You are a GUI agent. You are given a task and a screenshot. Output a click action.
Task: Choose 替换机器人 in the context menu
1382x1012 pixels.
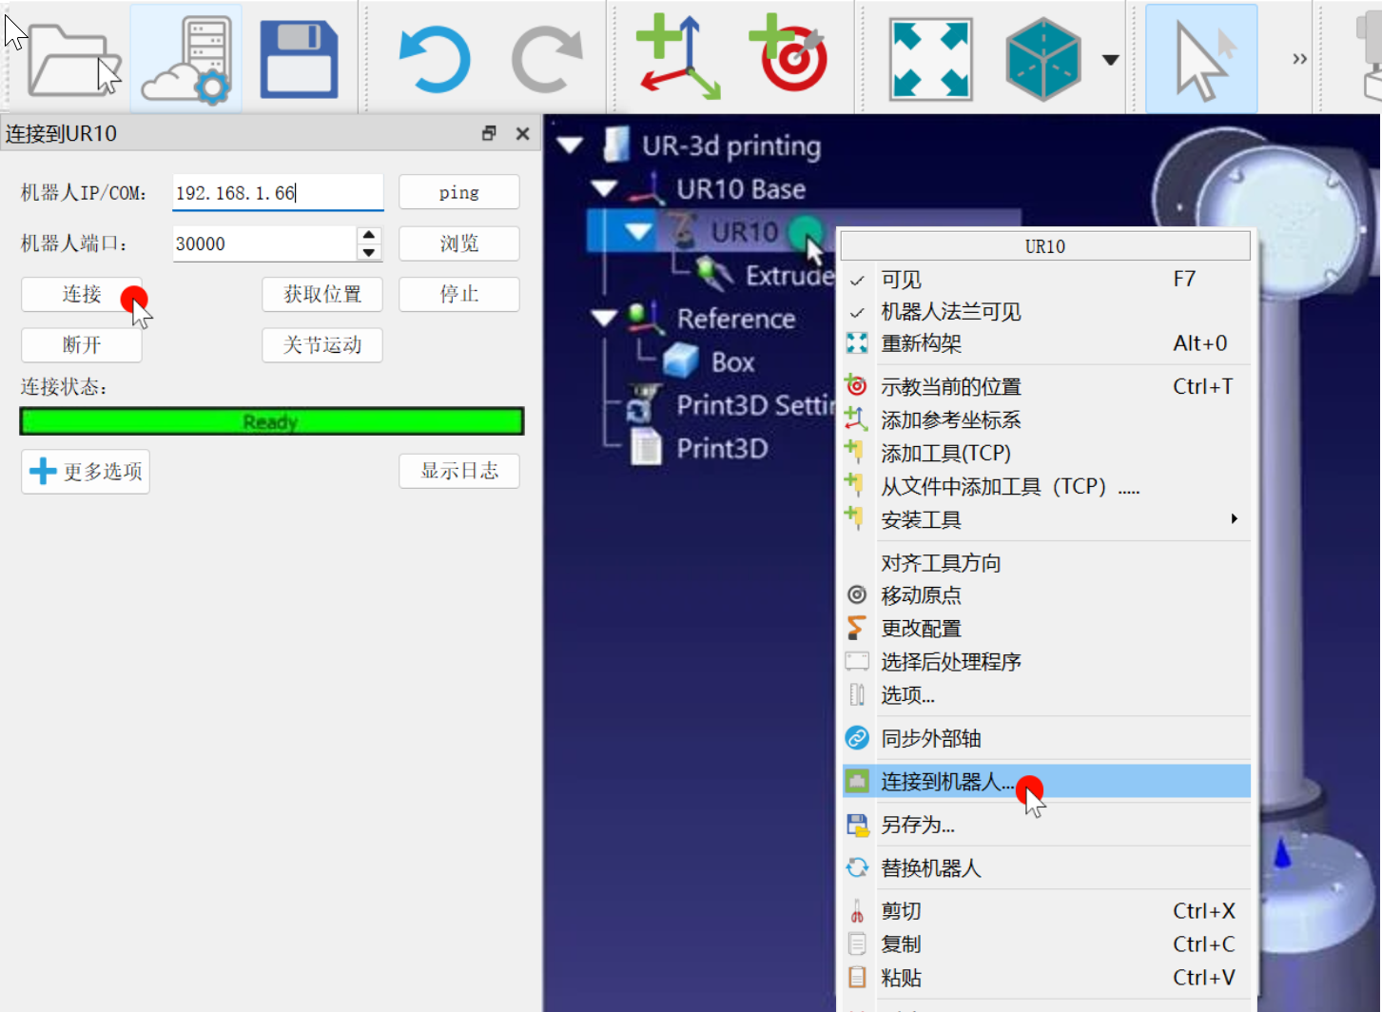[x=930, y=868]
